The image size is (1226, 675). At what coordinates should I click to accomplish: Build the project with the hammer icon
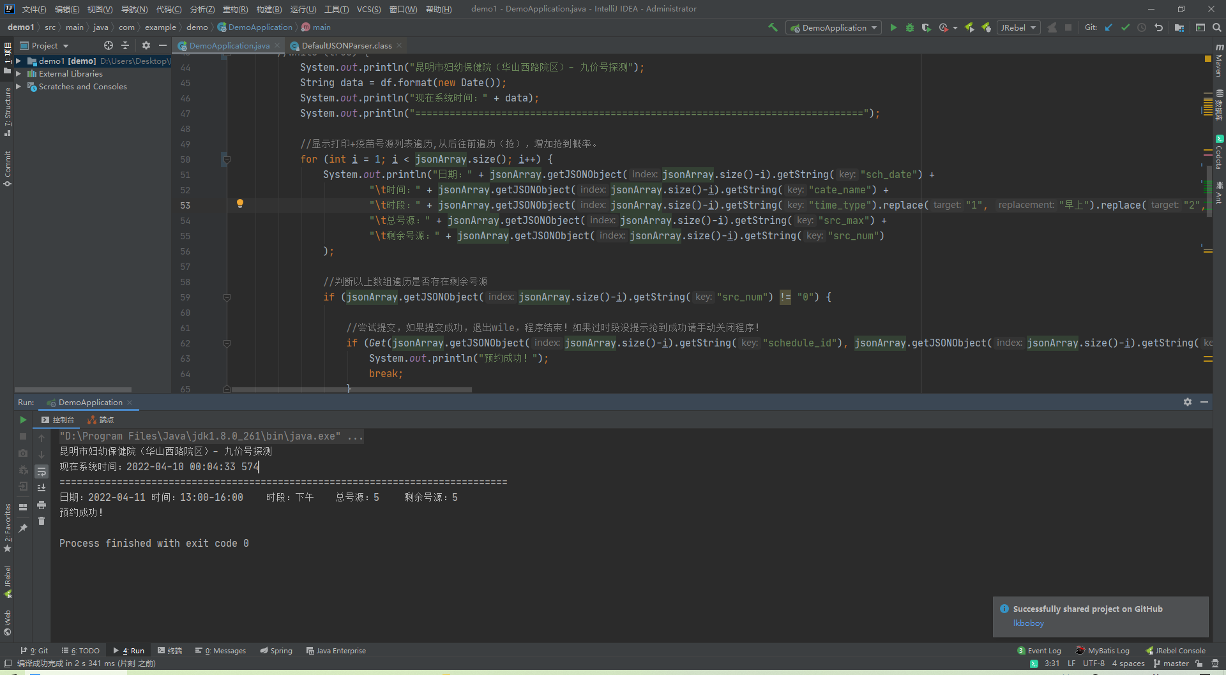click(x=773, y=27)
